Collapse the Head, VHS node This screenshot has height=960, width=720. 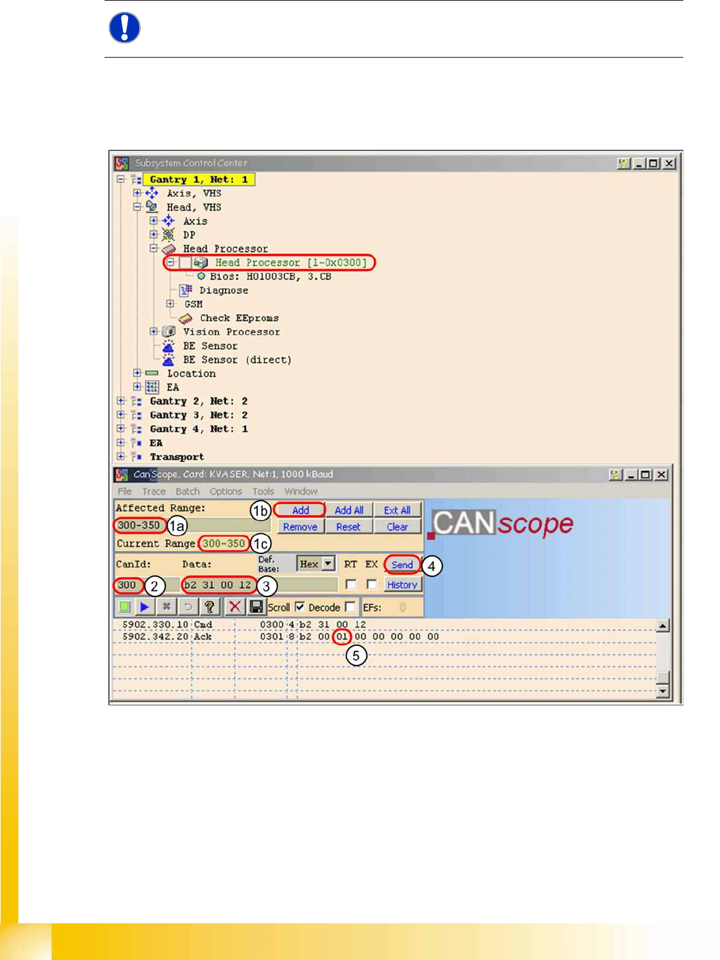(x=137, y=206)
